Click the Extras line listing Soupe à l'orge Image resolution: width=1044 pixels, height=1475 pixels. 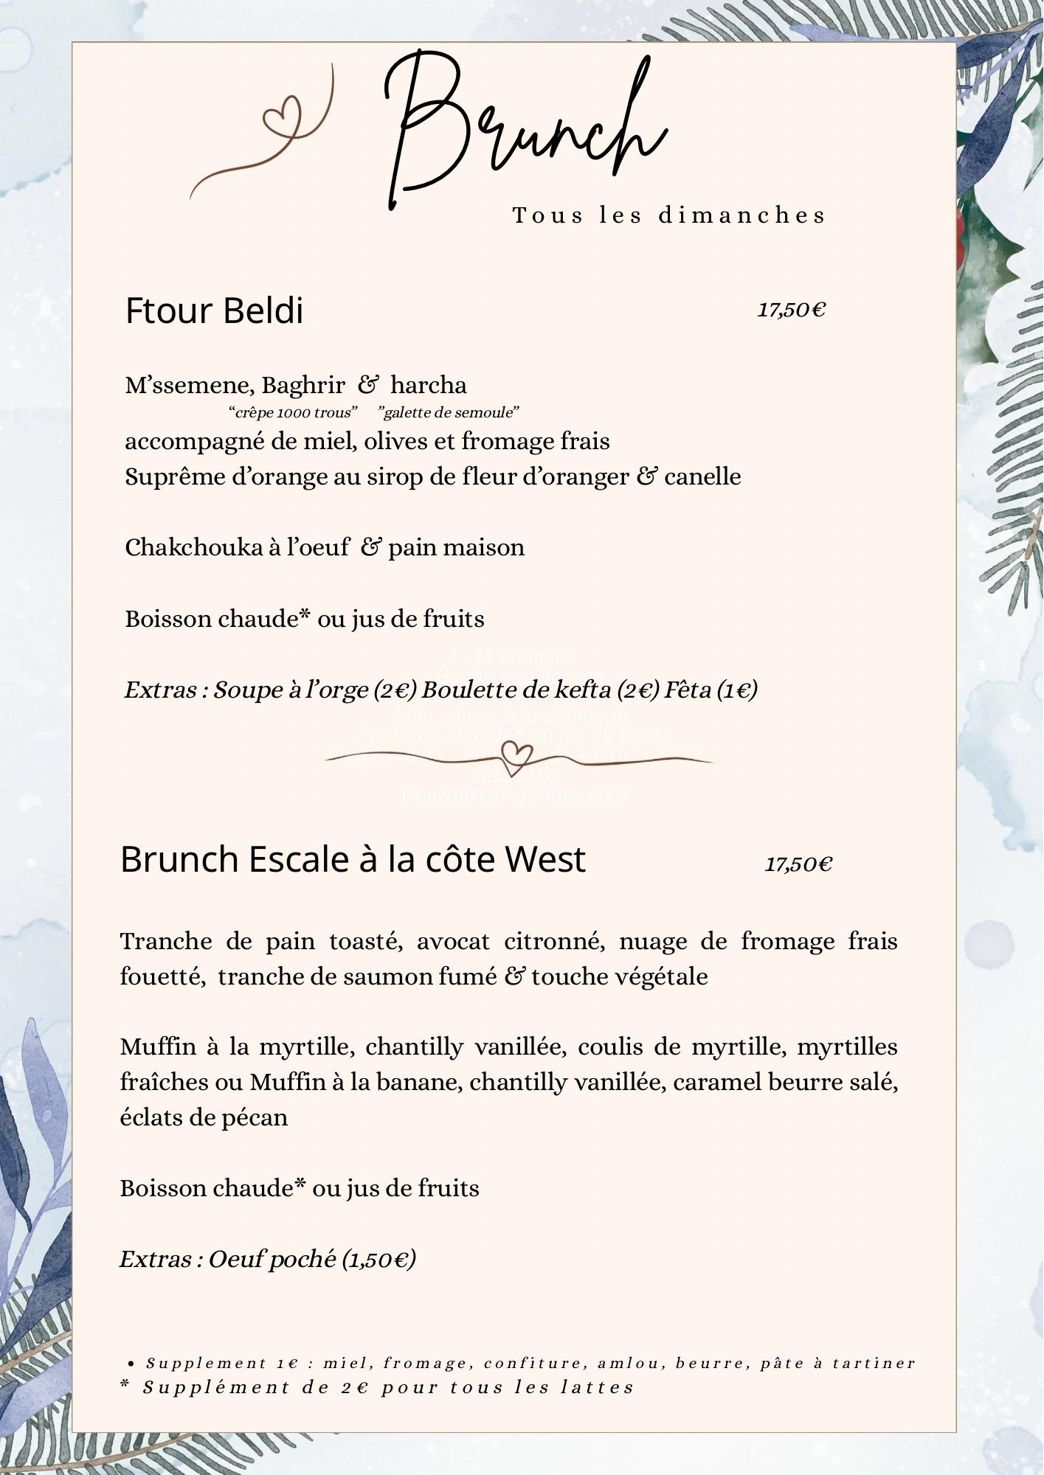point(441,690)
